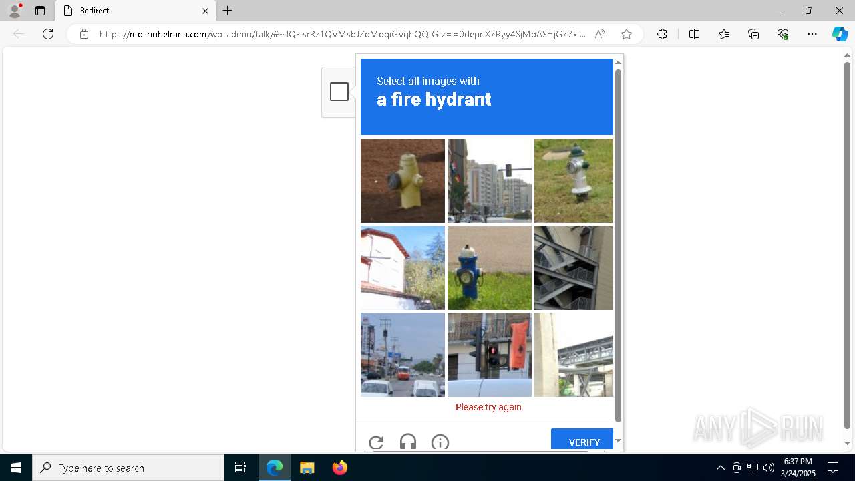Open Task View on taskbar

point(240,468)
